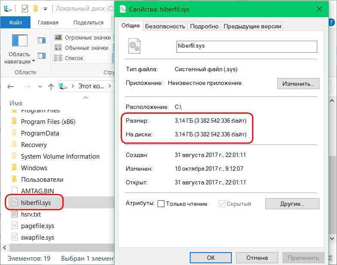The width and height of the screenshot is (337, 265).
Task: Click the Back arrow in Explorer
Action: (x=11, y=87)
